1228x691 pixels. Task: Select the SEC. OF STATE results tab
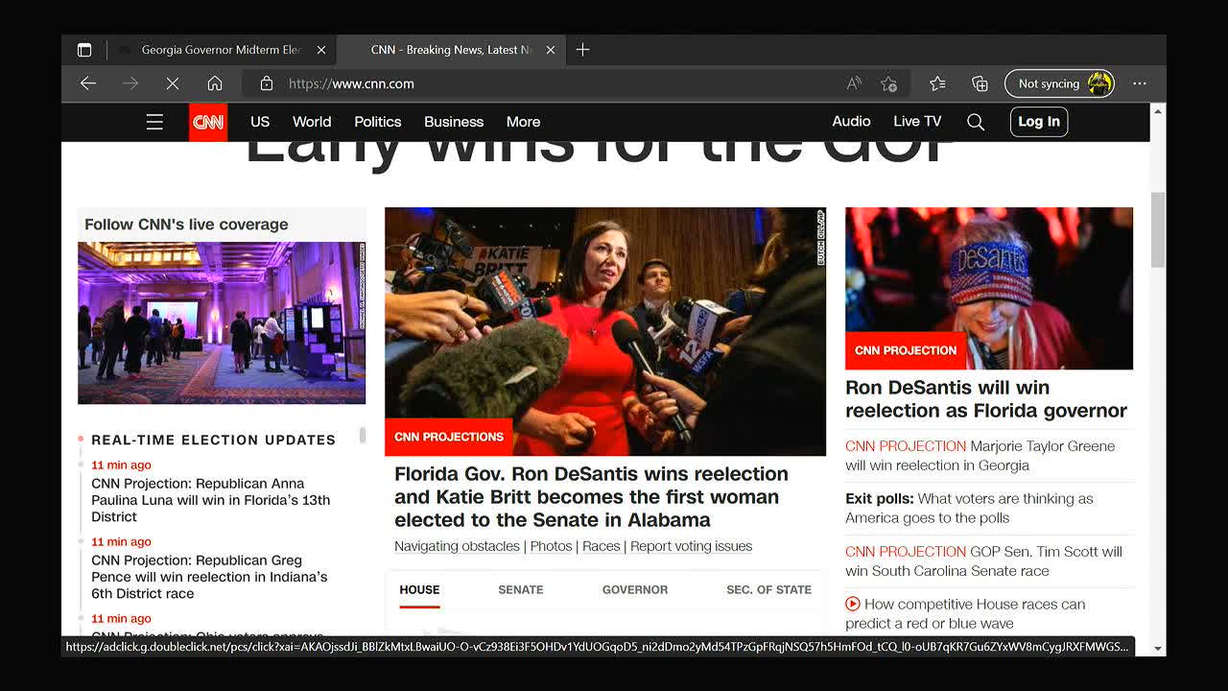pyautogui.click(x=768, y=589)
